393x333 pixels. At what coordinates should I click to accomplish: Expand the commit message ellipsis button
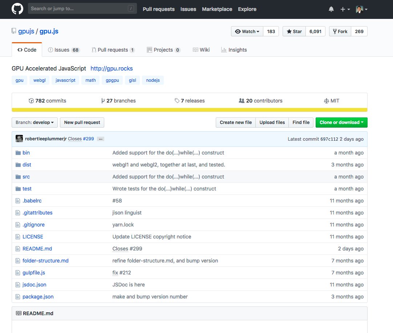[x=101, y=139]
